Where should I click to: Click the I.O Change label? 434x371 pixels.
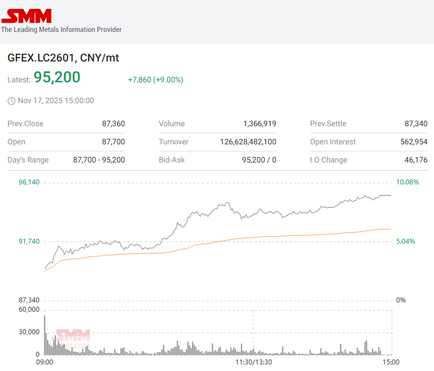(329, 160)
